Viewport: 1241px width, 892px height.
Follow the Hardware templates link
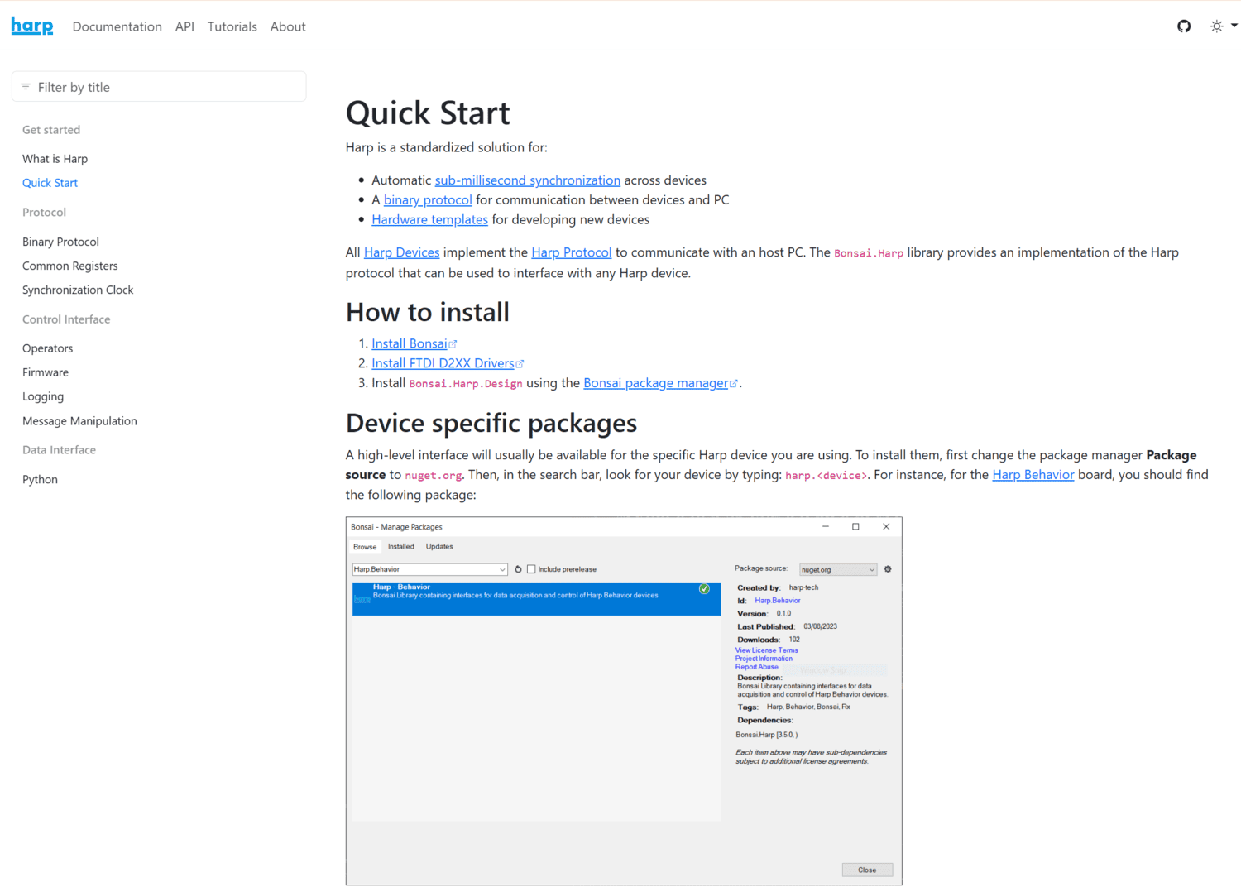429,220
